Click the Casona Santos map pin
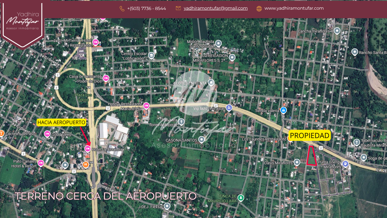 201,139
